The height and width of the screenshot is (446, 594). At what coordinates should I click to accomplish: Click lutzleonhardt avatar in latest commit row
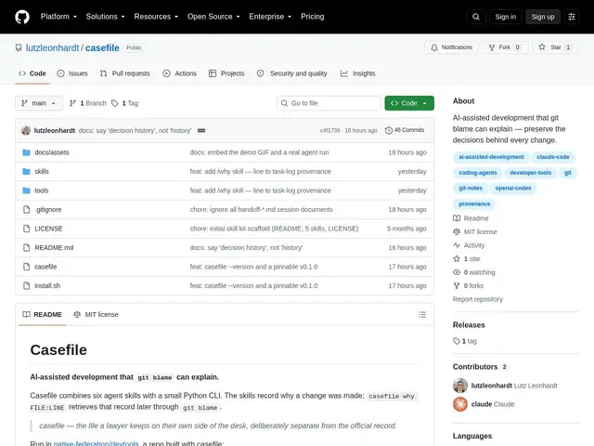click(26, 130)
